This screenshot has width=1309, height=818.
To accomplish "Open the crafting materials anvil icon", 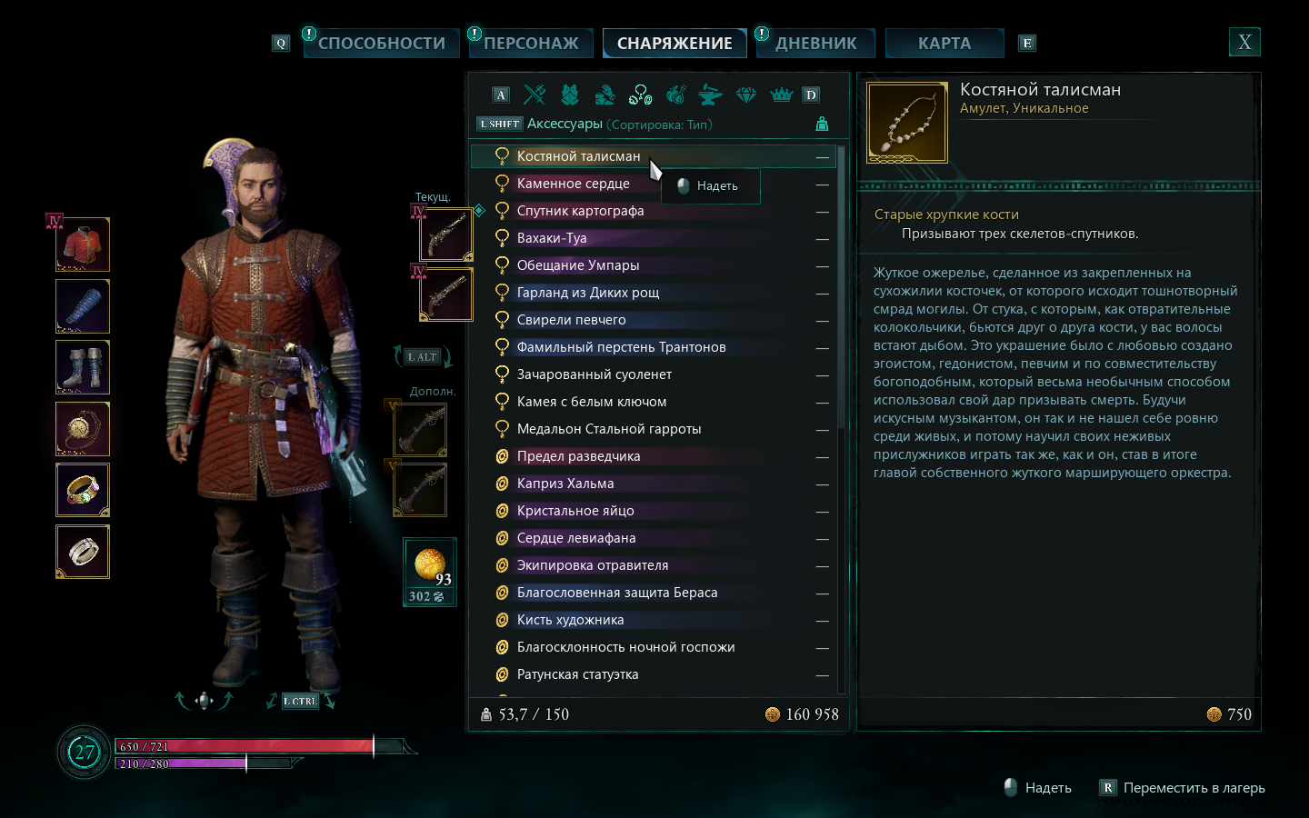I will coord(710,94).
